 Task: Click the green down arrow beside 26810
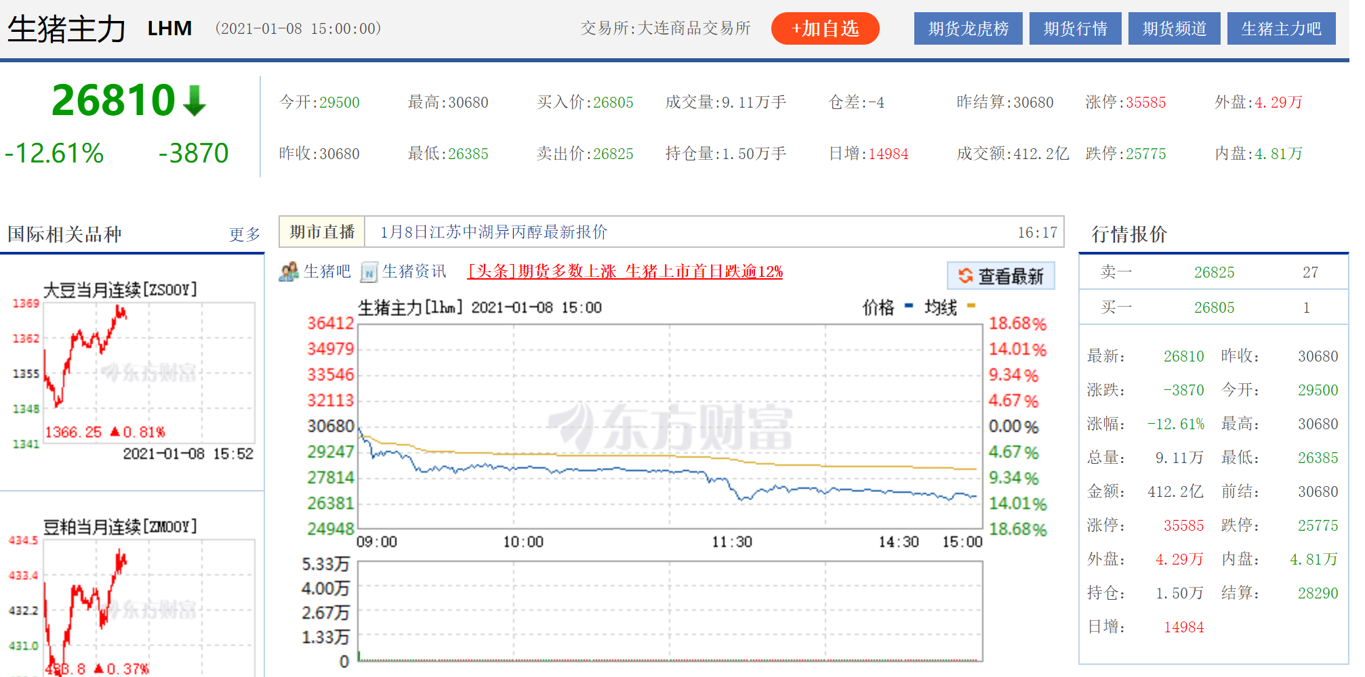point(195,101)
